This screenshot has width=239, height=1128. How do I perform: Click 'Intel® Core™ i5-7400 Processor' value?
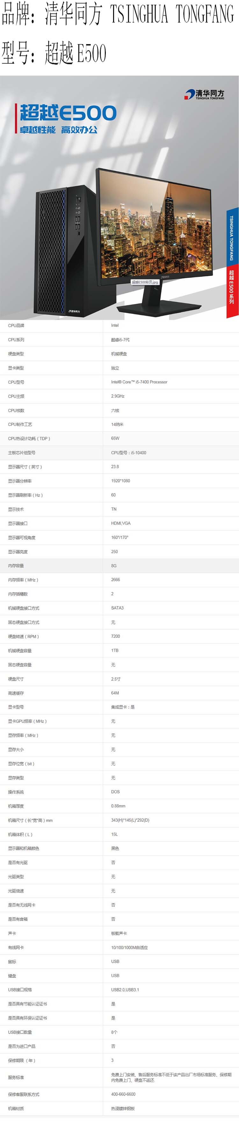point(139,382)
